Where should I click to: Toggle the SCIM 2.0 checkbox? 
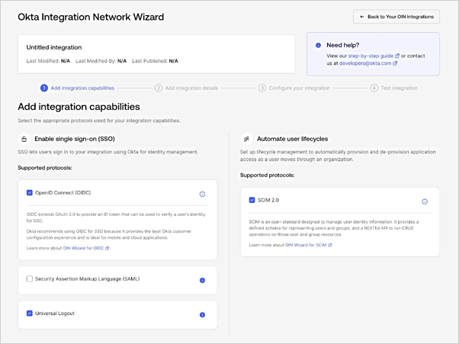tap(252, 200)
